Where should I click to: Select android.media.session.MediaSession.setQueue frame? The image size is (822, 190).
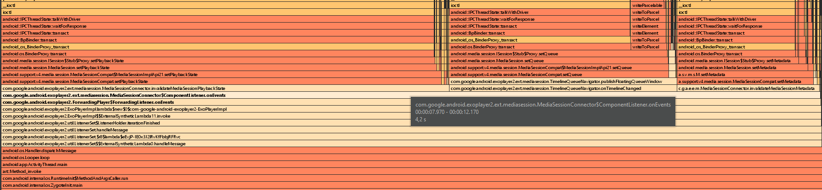click(558, 61)
